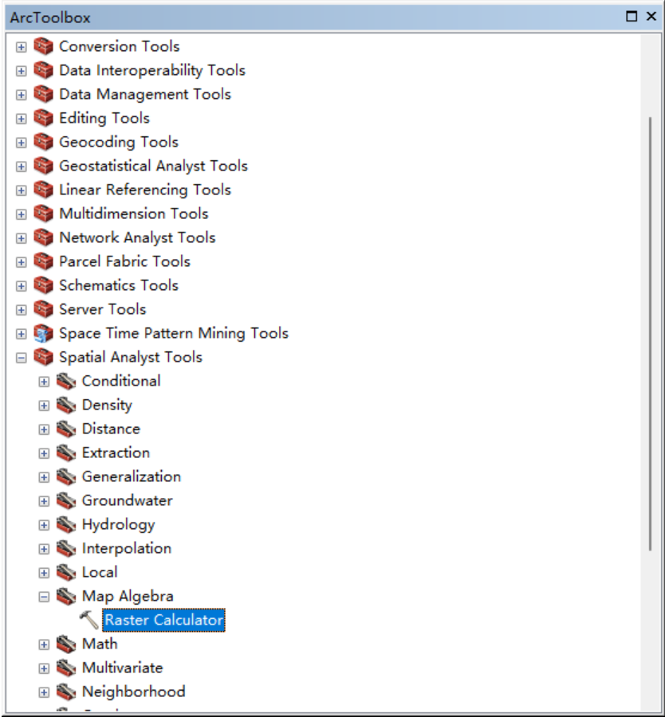The height and width of the screenshot is (717, 665).
Task: Expand the Extraction toolset
Action: click(x=44, y=453)
